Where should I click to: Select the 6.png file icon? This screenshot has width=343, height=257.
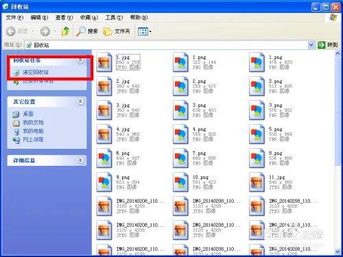[104, 158]
